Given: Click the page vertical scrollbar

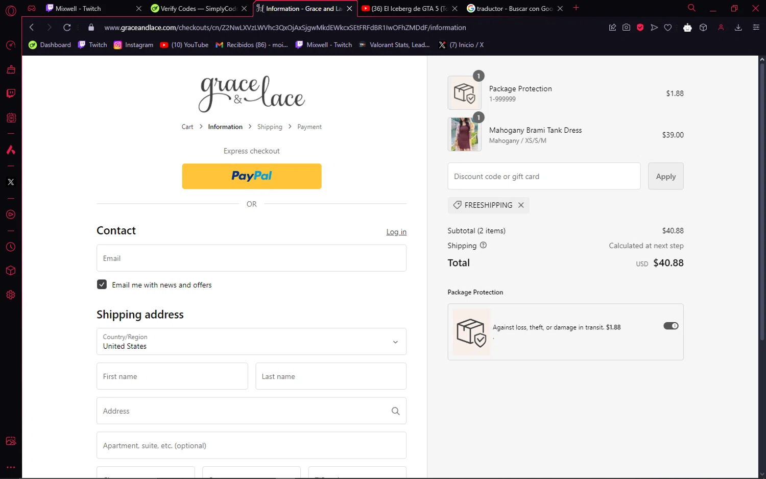Looking at the screenshot, I should (x=762, y=202).
